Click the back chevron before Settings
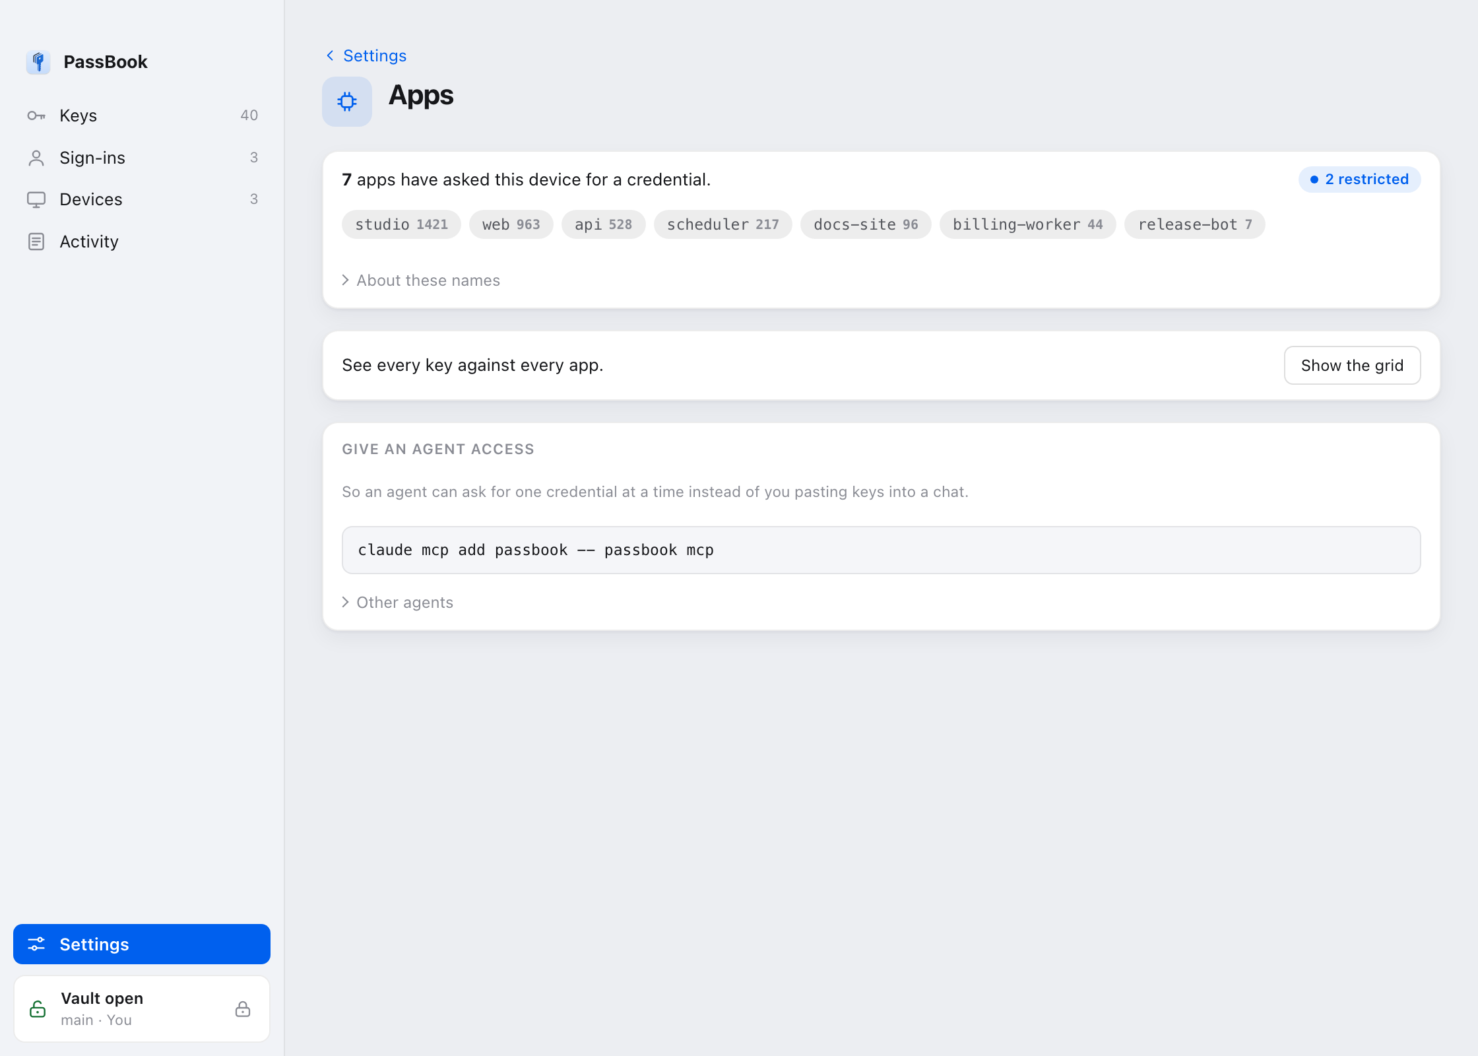The image size is (1478, 1056). tap(330, 55)
